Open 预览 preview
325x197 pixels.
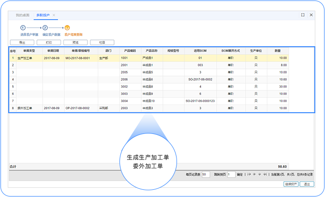(x=75, y=42)
